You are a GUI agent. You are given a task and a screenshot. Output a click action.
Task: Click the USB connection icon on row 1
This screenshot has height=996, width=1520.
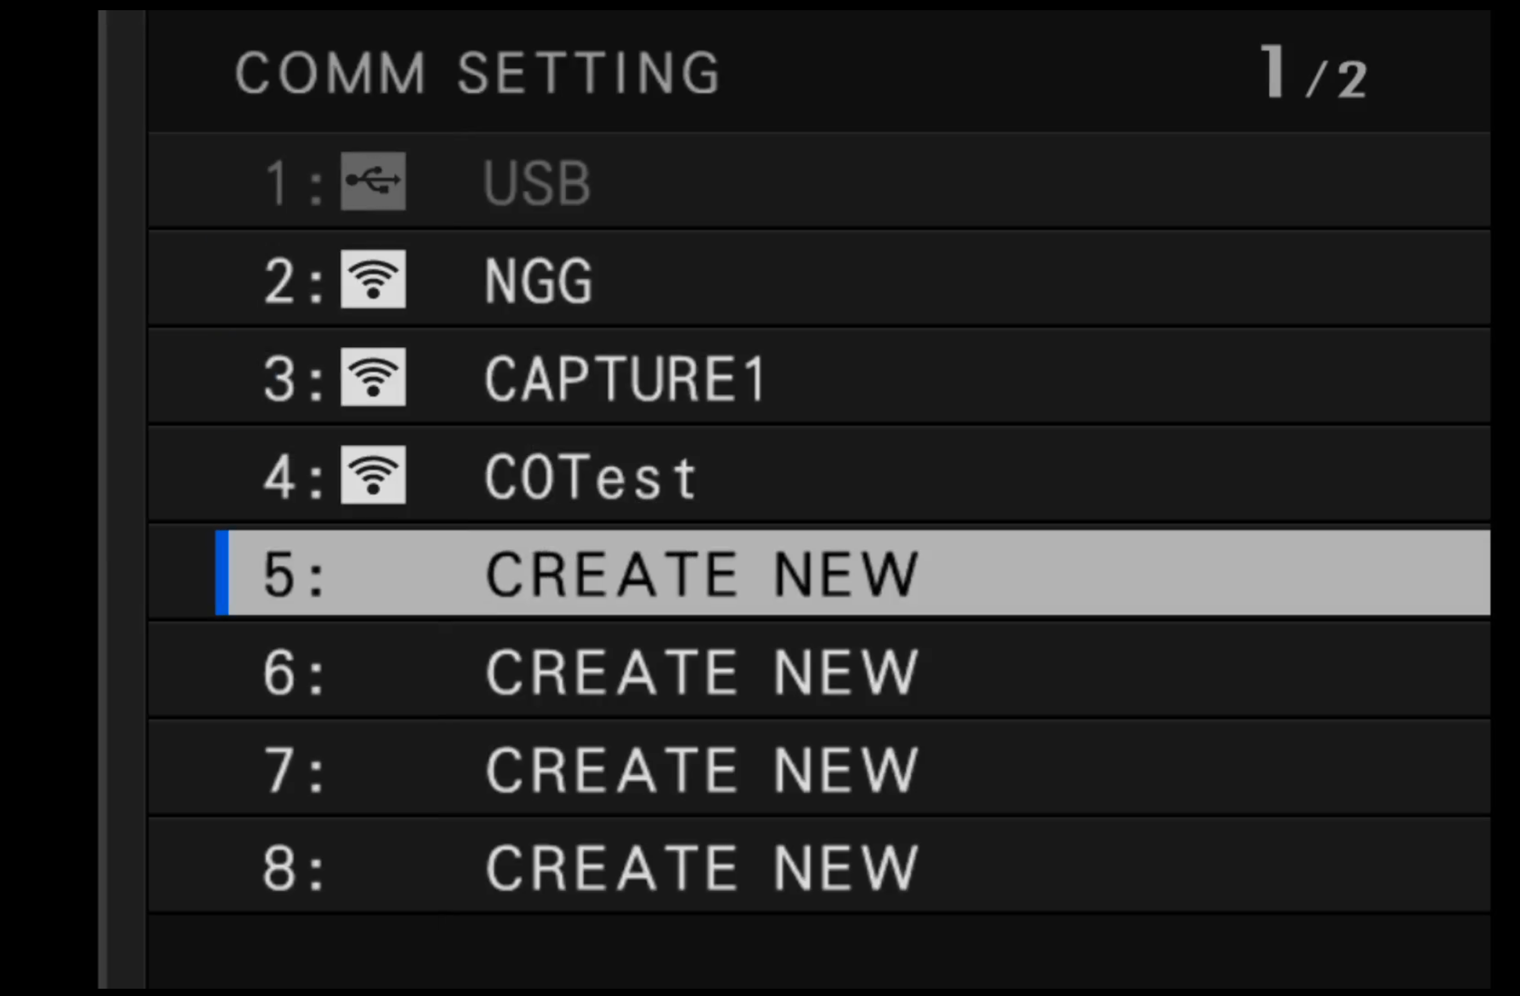point(373,181)
